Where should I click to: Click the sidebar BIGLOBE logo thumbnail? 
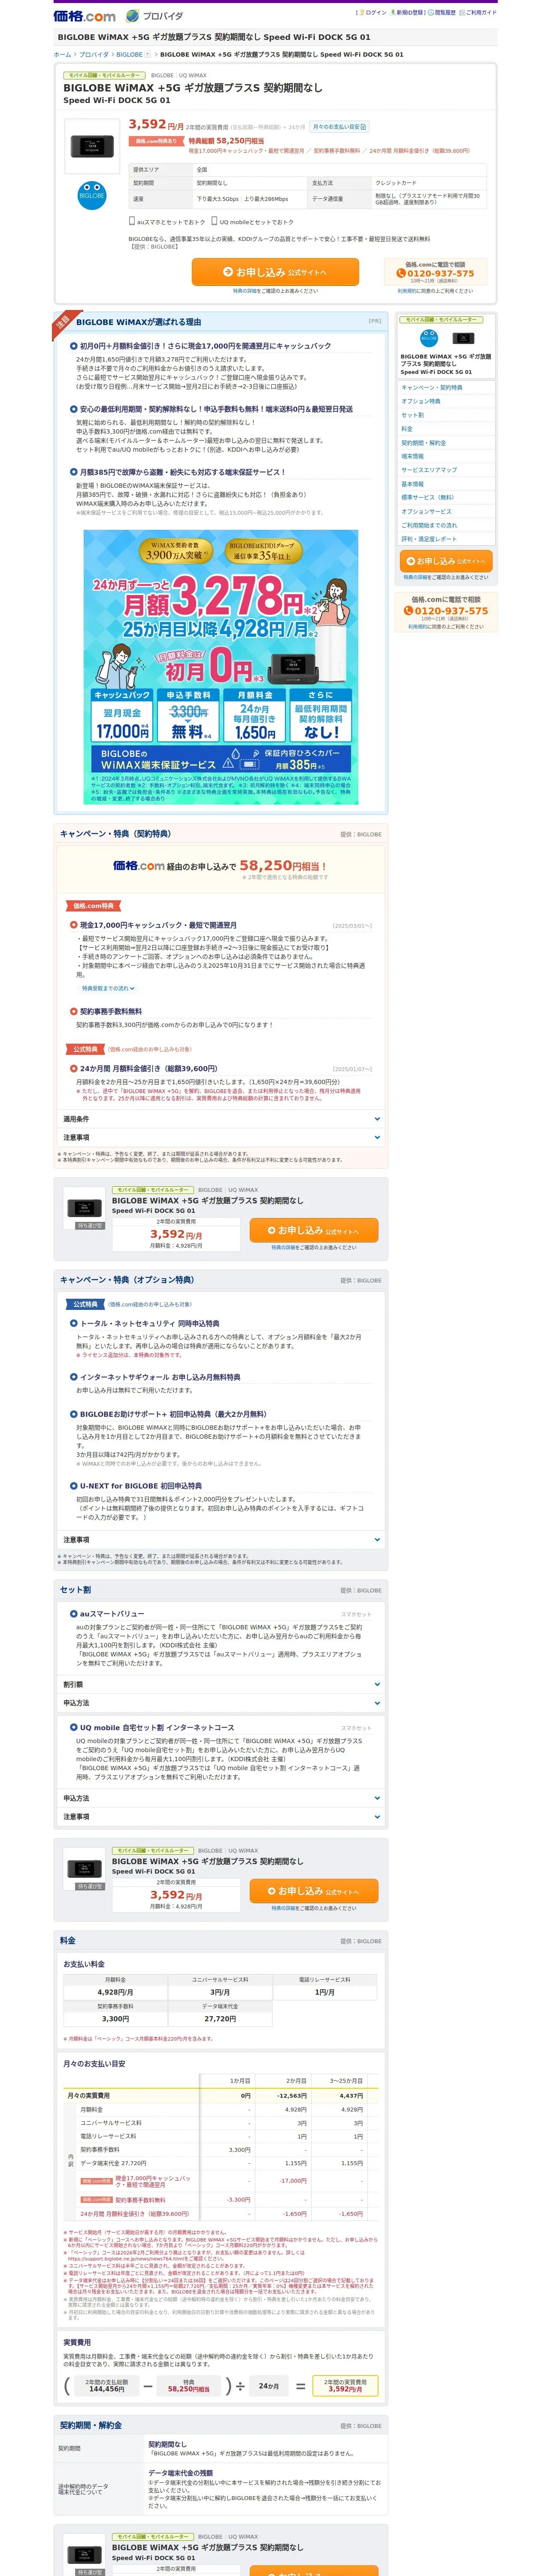(x=429, y=338)
